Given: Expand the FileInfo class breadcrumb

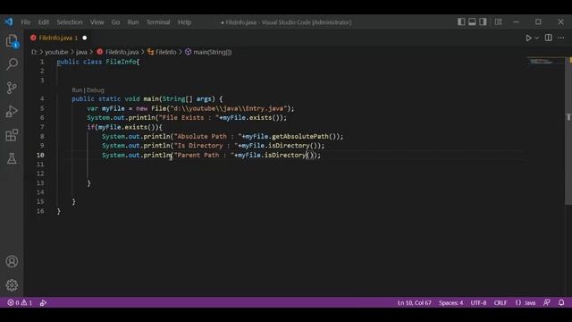Looking at the screenshot, I should coord(162,52).
